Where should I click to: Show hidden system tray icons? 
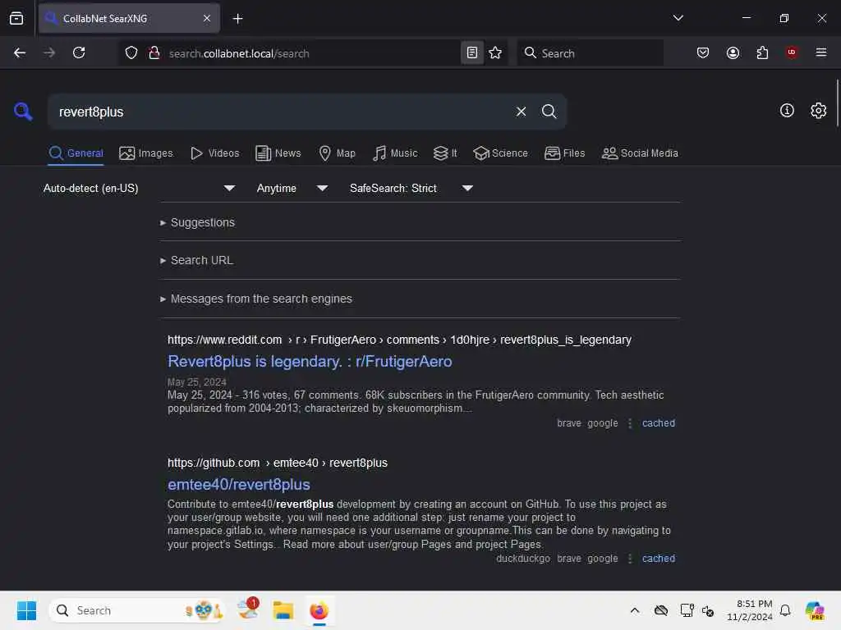click(x=635, y=610)
